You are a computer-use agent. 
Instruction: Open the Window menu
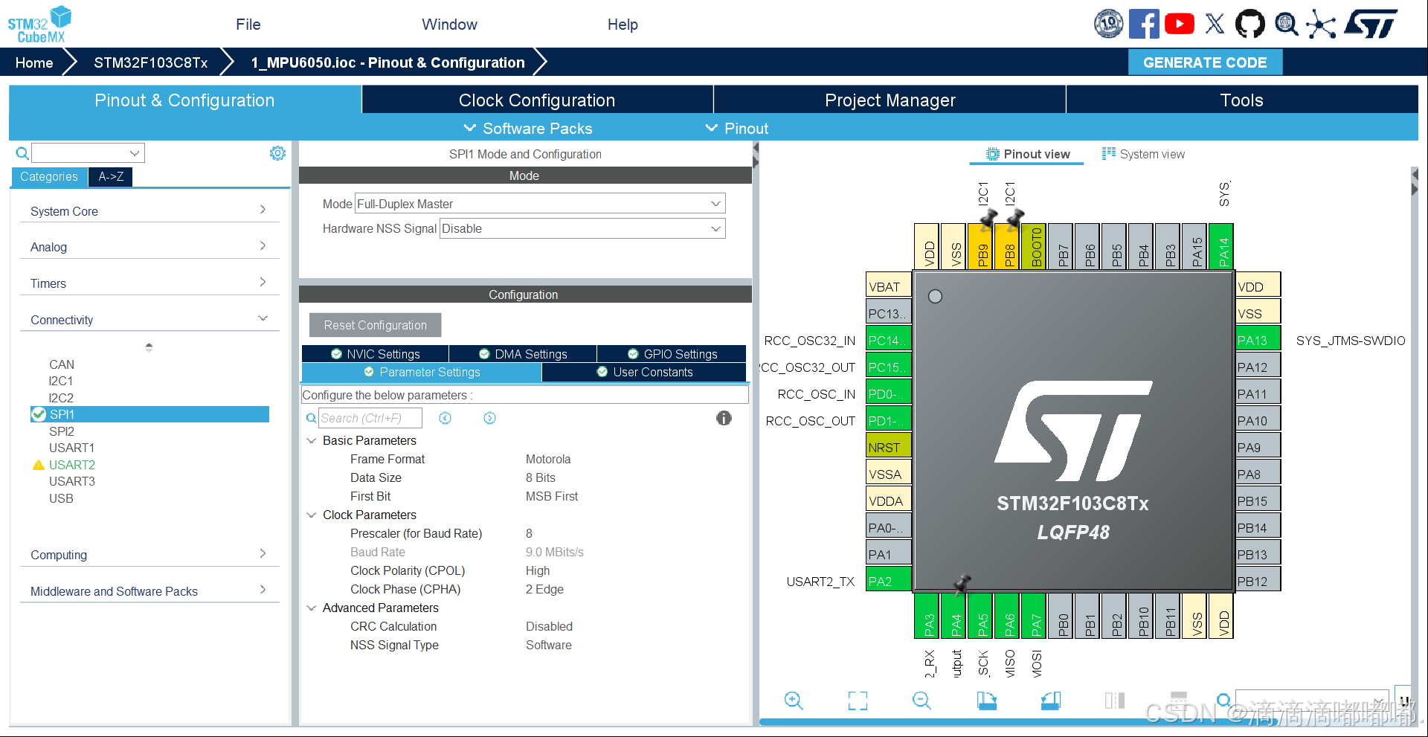tap(449, 25)
